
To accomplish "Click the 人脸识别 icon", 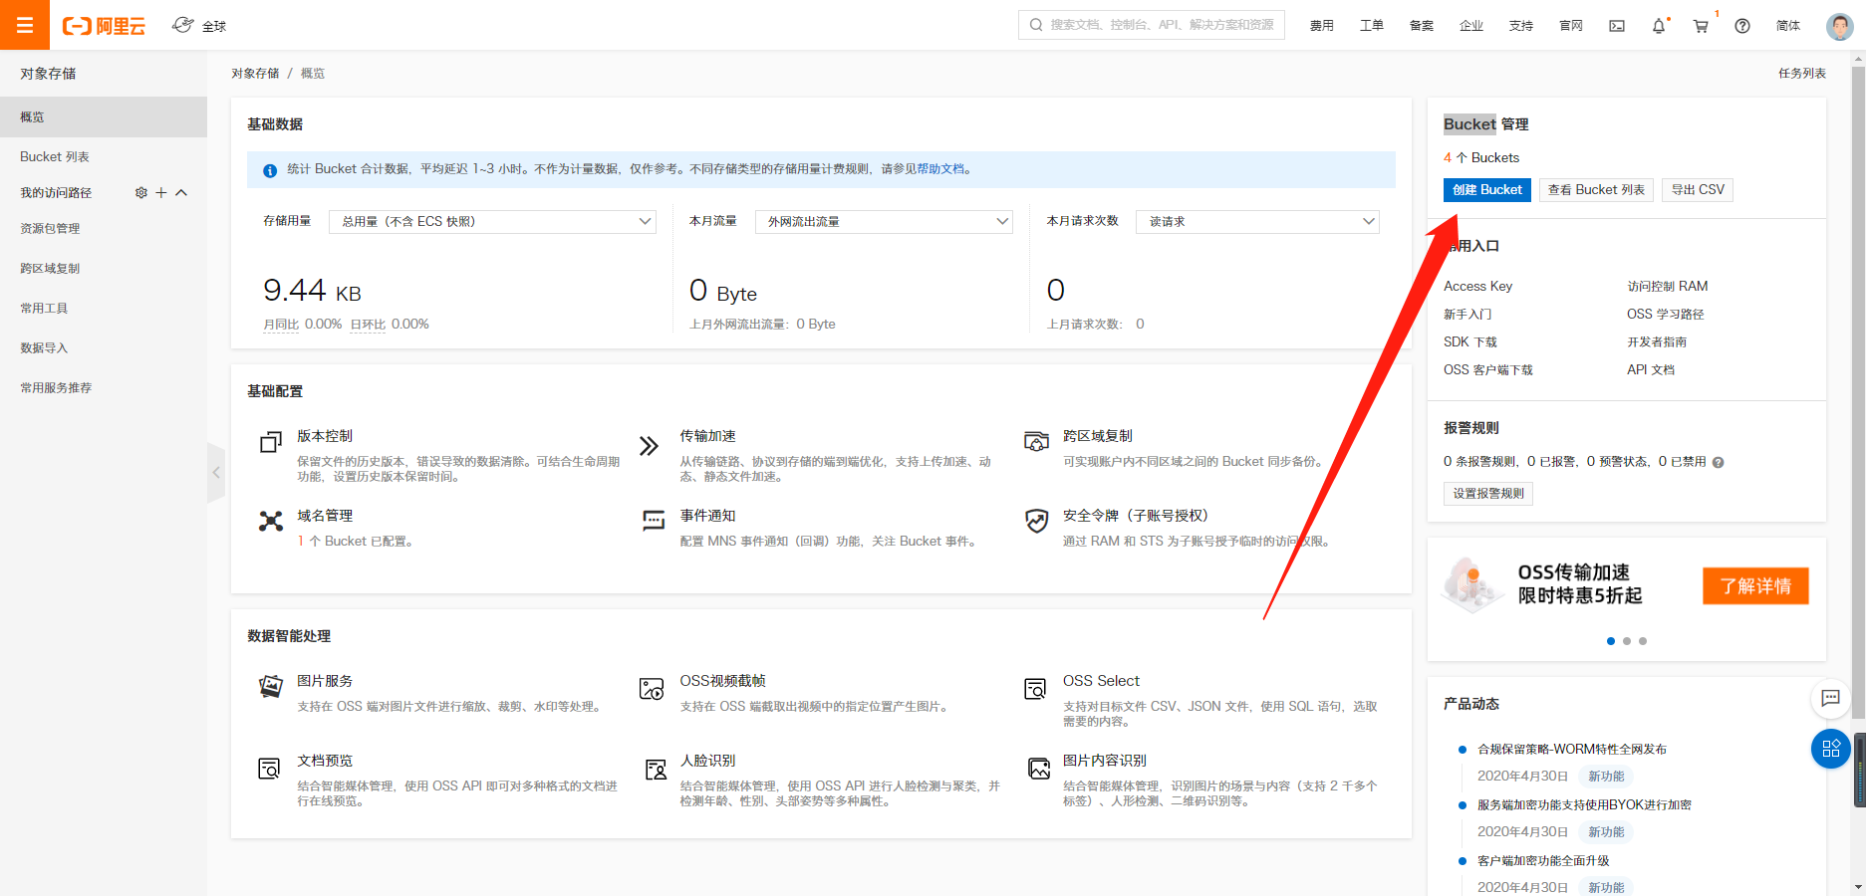I will (x=656, y=769).
